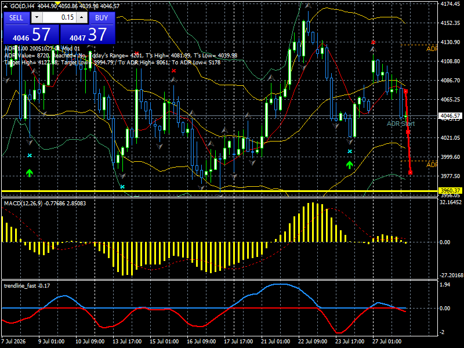Click the 13 Jul 17:00 time label
The height and width of the screenshot is (348, 464).
(127, 341)
